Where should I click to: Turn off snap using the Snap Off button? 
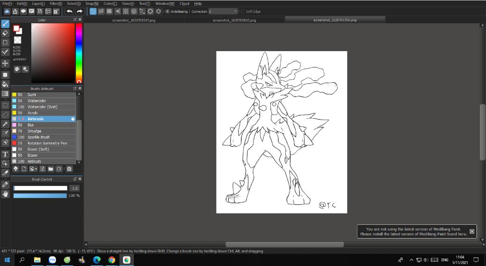(x=93, y=11)
